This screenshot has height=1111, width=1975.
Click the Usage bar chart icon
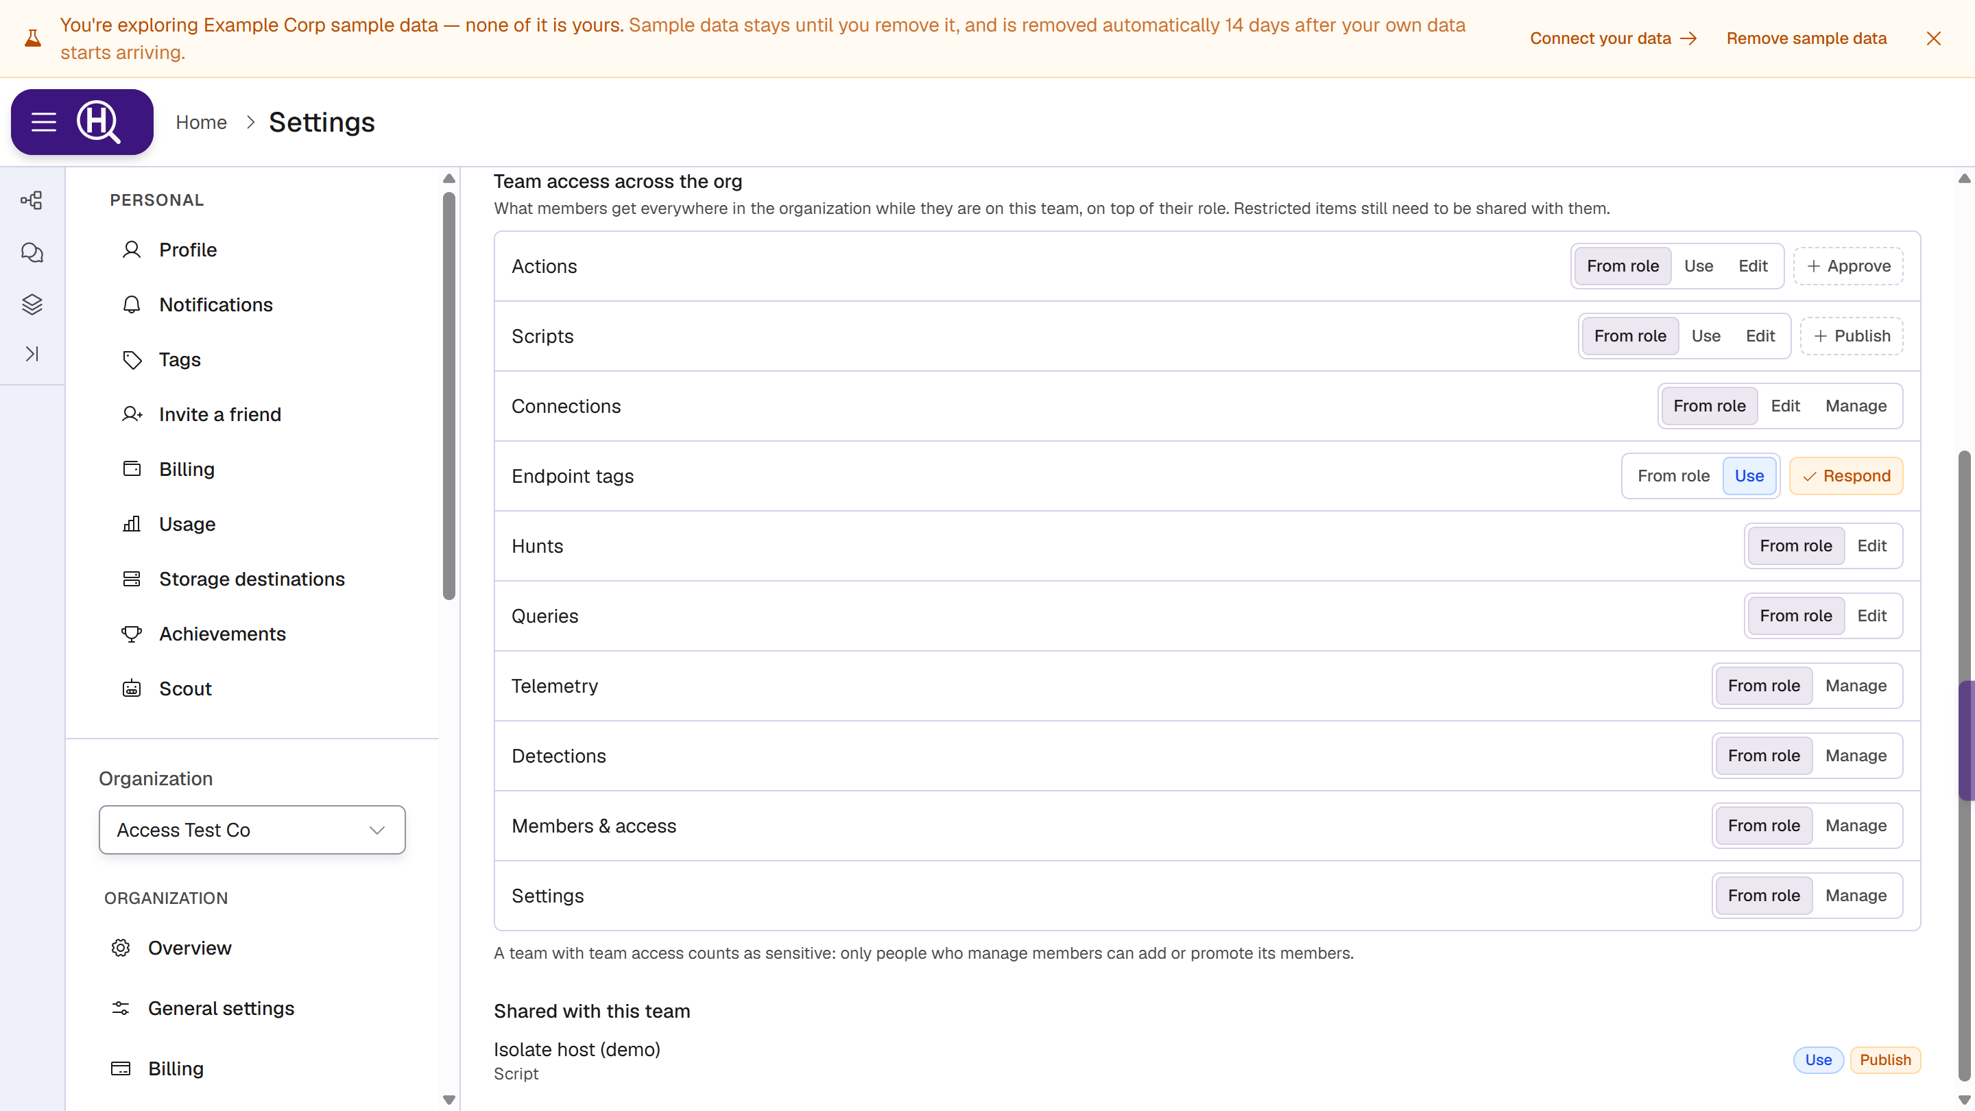(132, 525)
